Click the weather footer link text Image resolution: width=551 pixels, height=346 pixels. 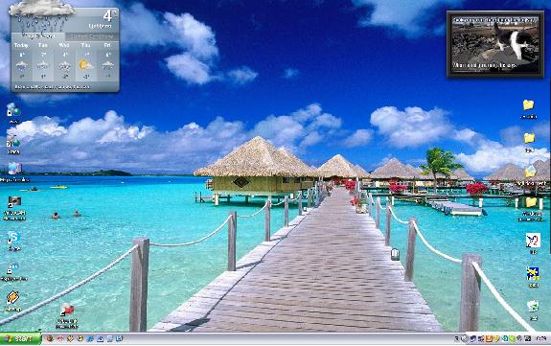(x=52, y=86)
